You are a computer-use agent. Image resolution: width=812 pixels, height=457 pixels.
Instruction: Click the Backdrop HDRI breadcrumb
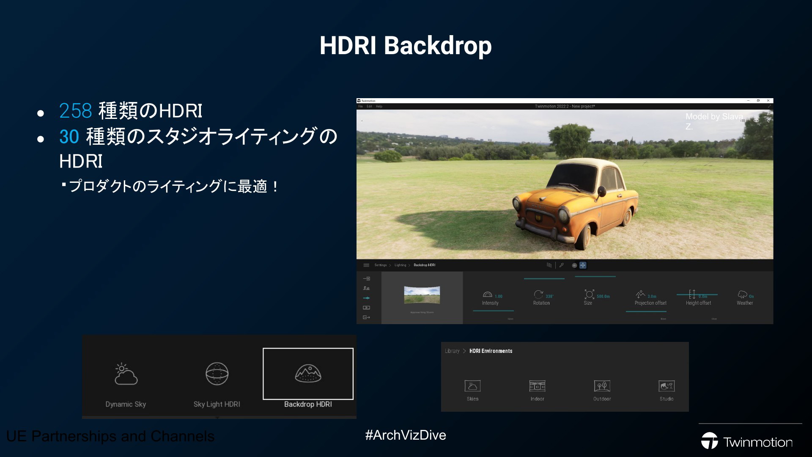tap(424, 265)
